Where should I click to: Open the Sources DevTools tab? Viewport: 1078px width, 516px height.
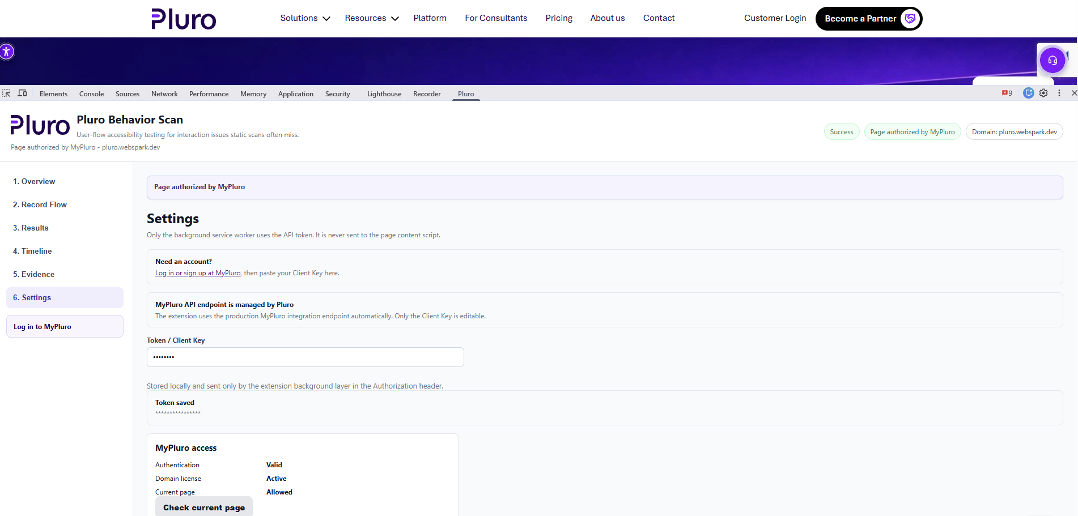128,94
